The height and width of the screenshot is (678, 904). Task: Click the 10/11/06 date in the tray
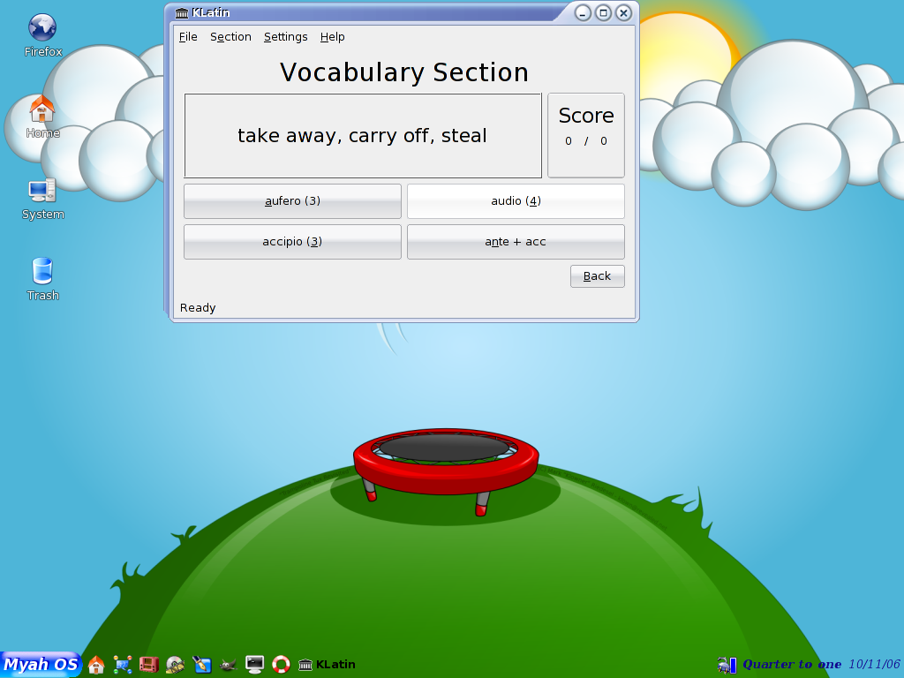click(874, 664)
